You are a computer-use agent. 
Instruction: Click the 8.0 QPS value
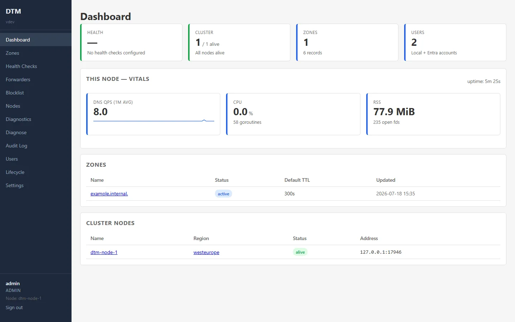coord(100,112)
